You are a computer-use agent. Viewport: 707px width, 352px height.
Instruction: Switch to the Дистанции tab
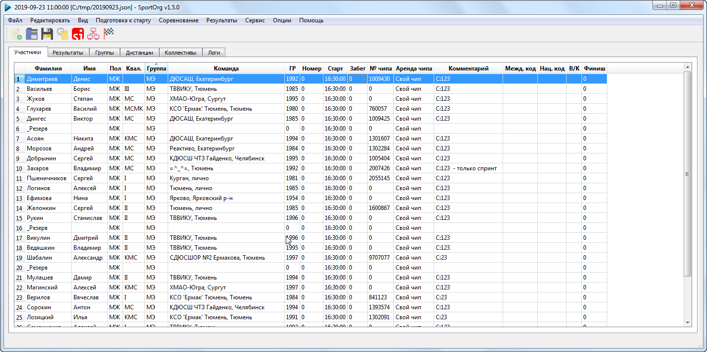(x=139, y=52)
